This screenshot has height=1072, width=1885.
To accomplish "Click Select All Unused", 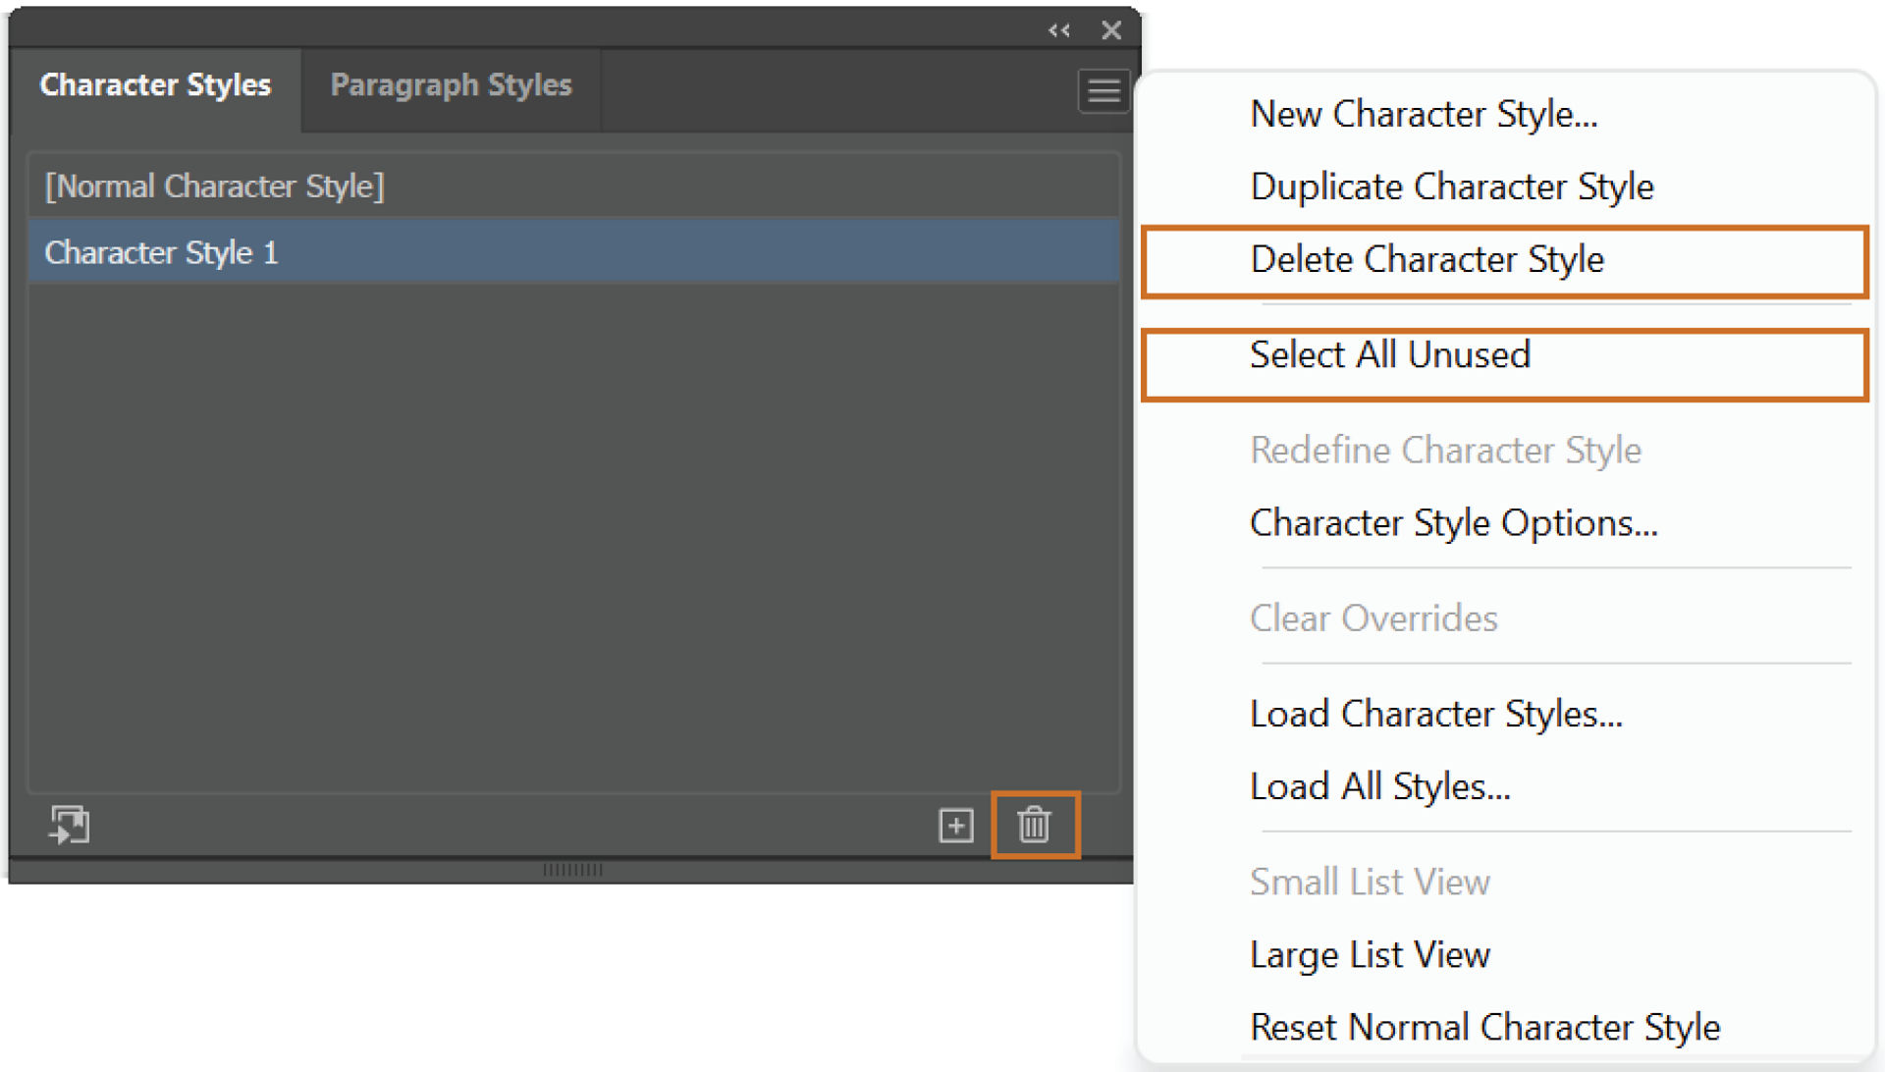I will coord(1389,354).
